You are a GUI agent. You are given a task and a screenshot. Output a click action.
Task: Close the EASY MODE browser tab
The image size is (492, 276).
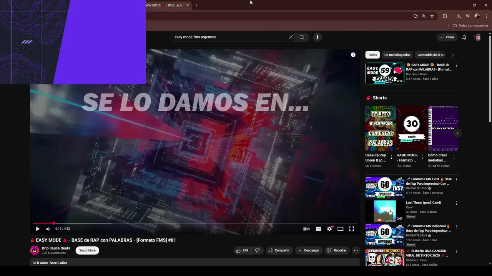[188, 5]
